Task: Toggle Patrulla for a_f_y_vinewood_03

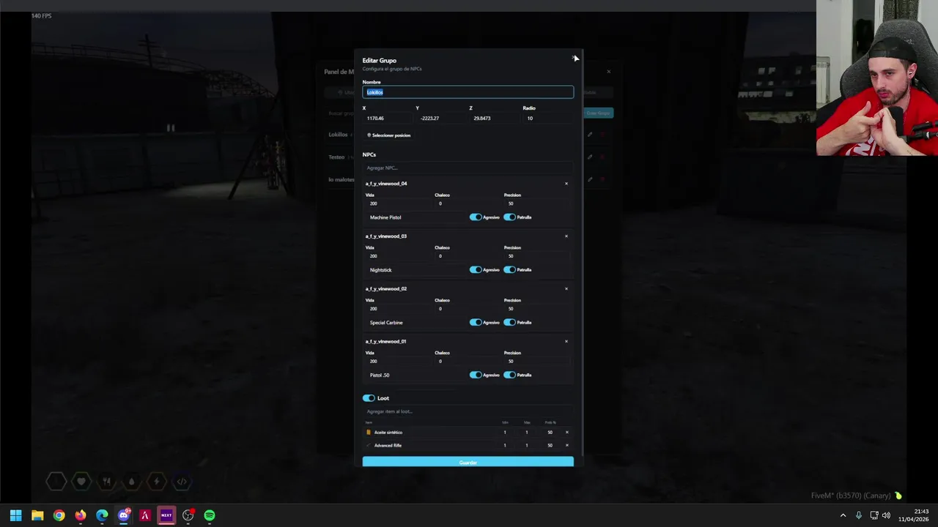Action: [x=509, y=270]
